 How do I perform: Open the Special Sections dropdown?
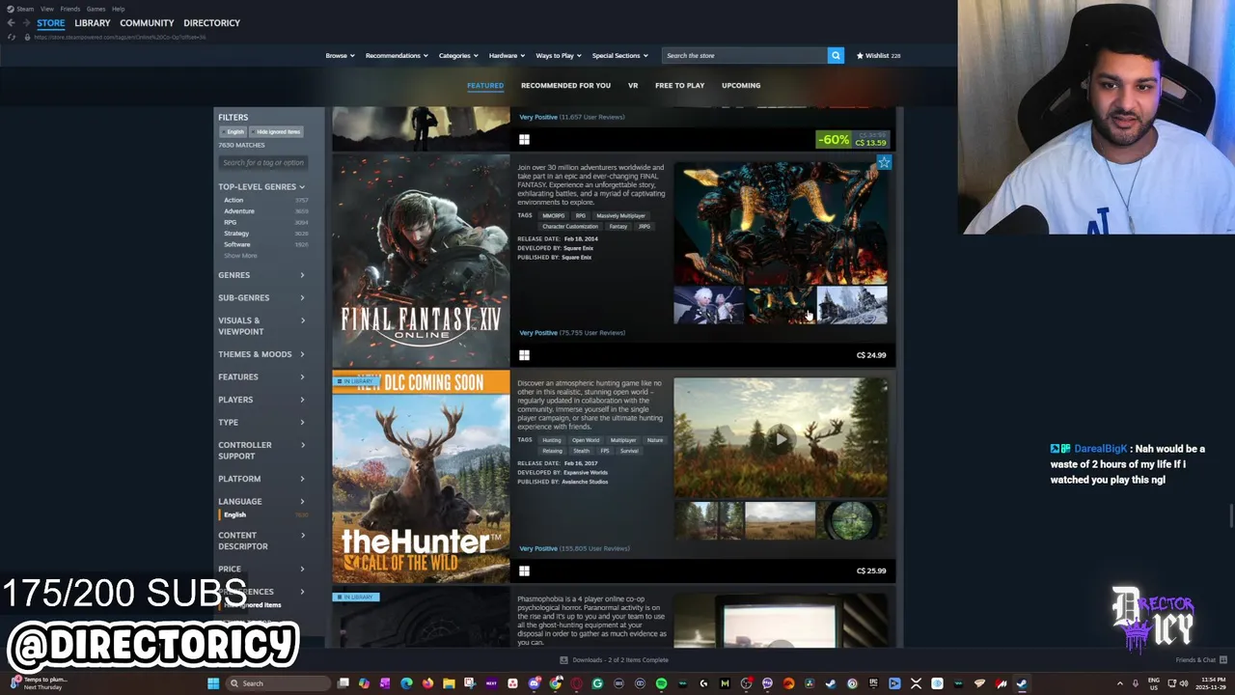[x=619, y=55]
